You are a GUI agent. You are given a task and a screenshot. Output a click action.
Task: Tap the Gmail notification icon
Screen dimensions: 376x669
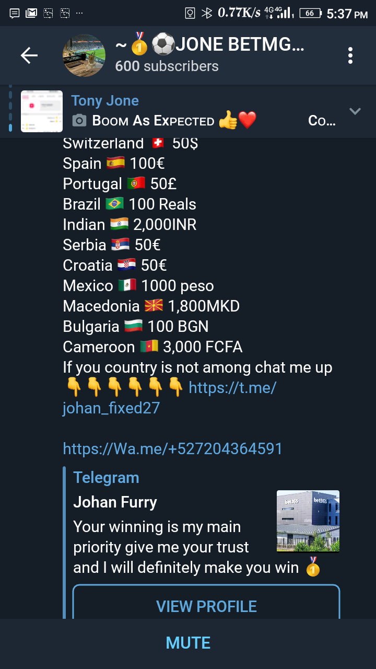[x=31, y=14]
